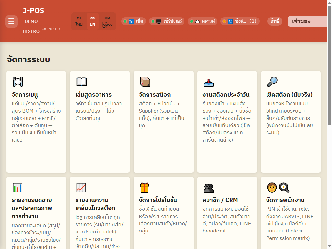332x249 pixels.
Task: Click the ซิงค์ (1) sync status pill
Action: tap(240, 21)
